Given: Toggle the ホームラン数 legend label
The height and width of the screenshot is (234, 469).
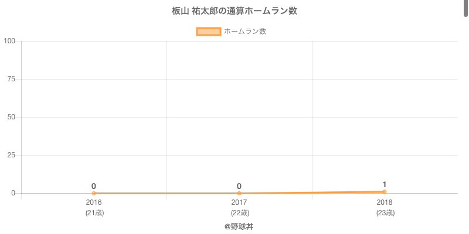Looking at the screenshot, I should [x=245, y=32].
